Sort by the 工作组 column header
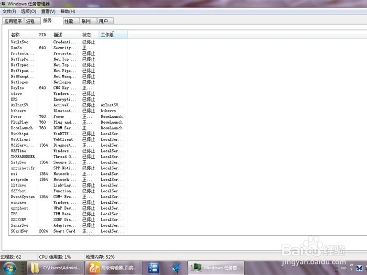367x275 pixels. click(x=113, y=35)
